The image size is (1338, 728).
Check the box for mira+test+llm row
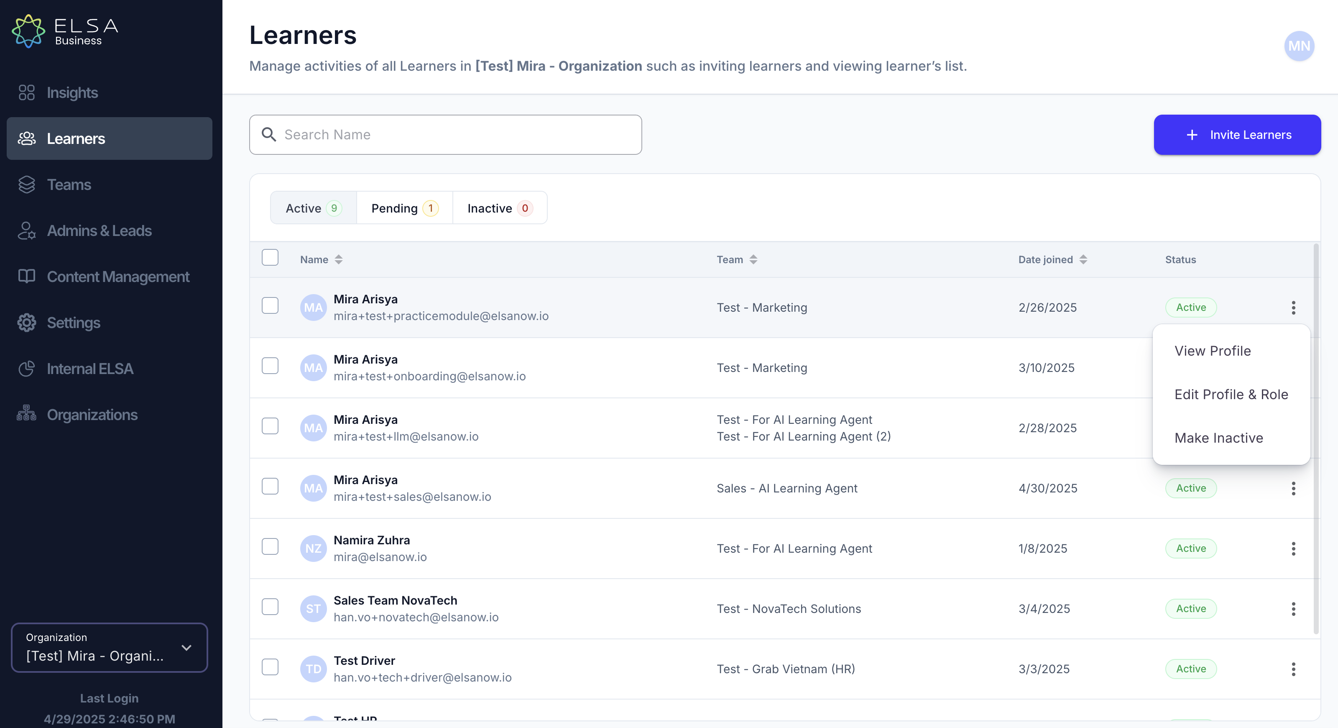(x=270, y=426)
